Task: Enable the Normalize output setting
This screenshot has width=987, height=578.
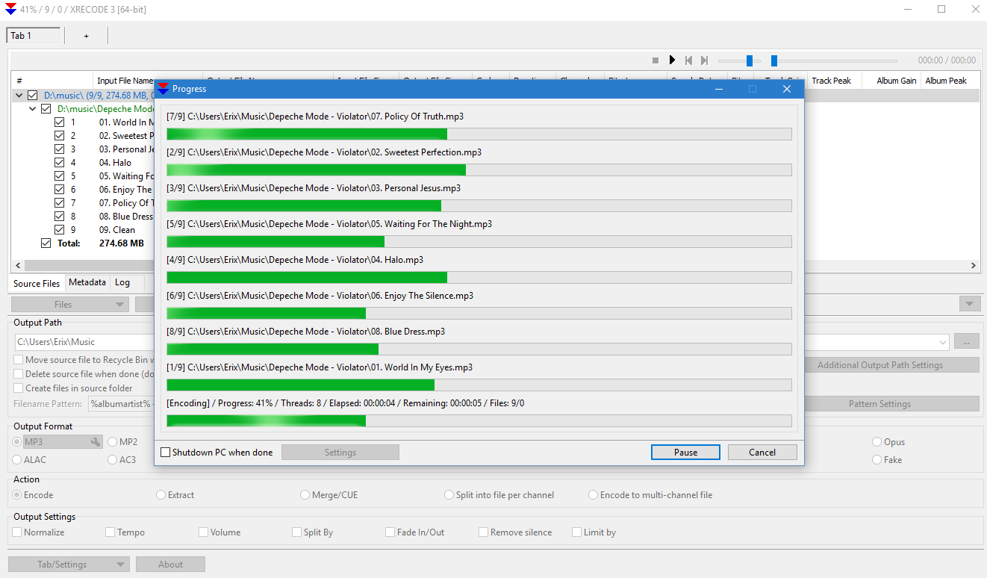Action: click(x=16, y=532)
